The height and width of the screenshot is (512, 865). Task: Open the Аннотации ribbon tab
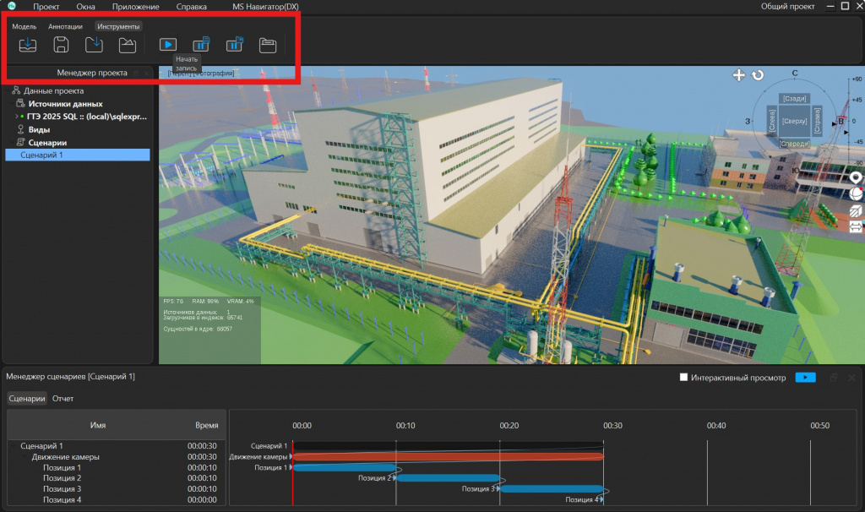65,26
